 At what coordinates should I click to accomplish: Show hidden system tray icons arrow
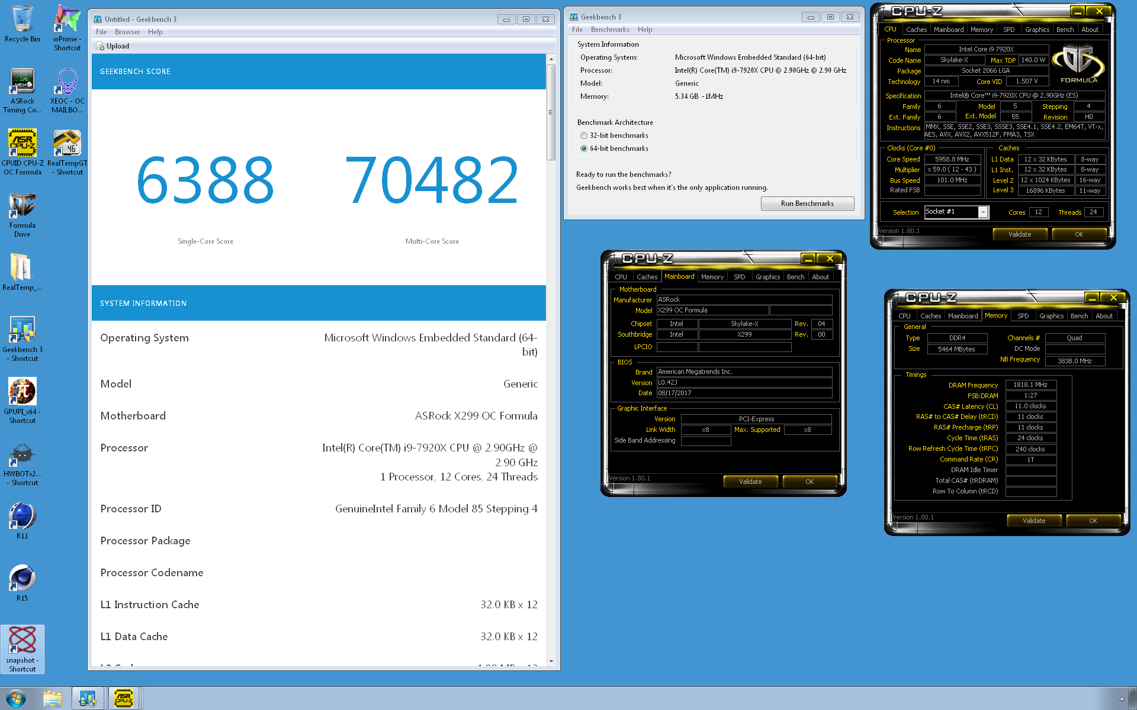tap(1122, 699)
